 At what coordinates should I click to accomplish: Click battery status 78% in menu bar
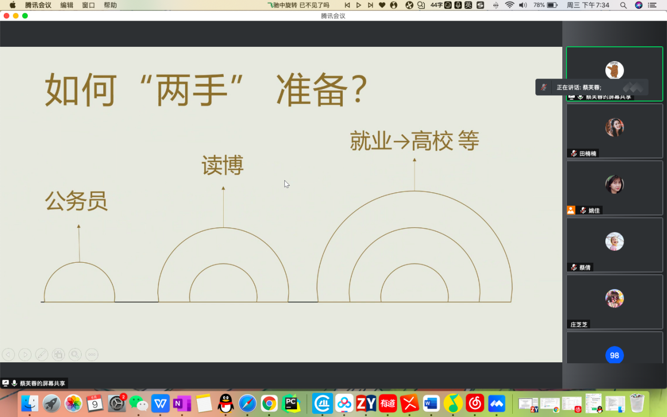[x=545, y=5]
